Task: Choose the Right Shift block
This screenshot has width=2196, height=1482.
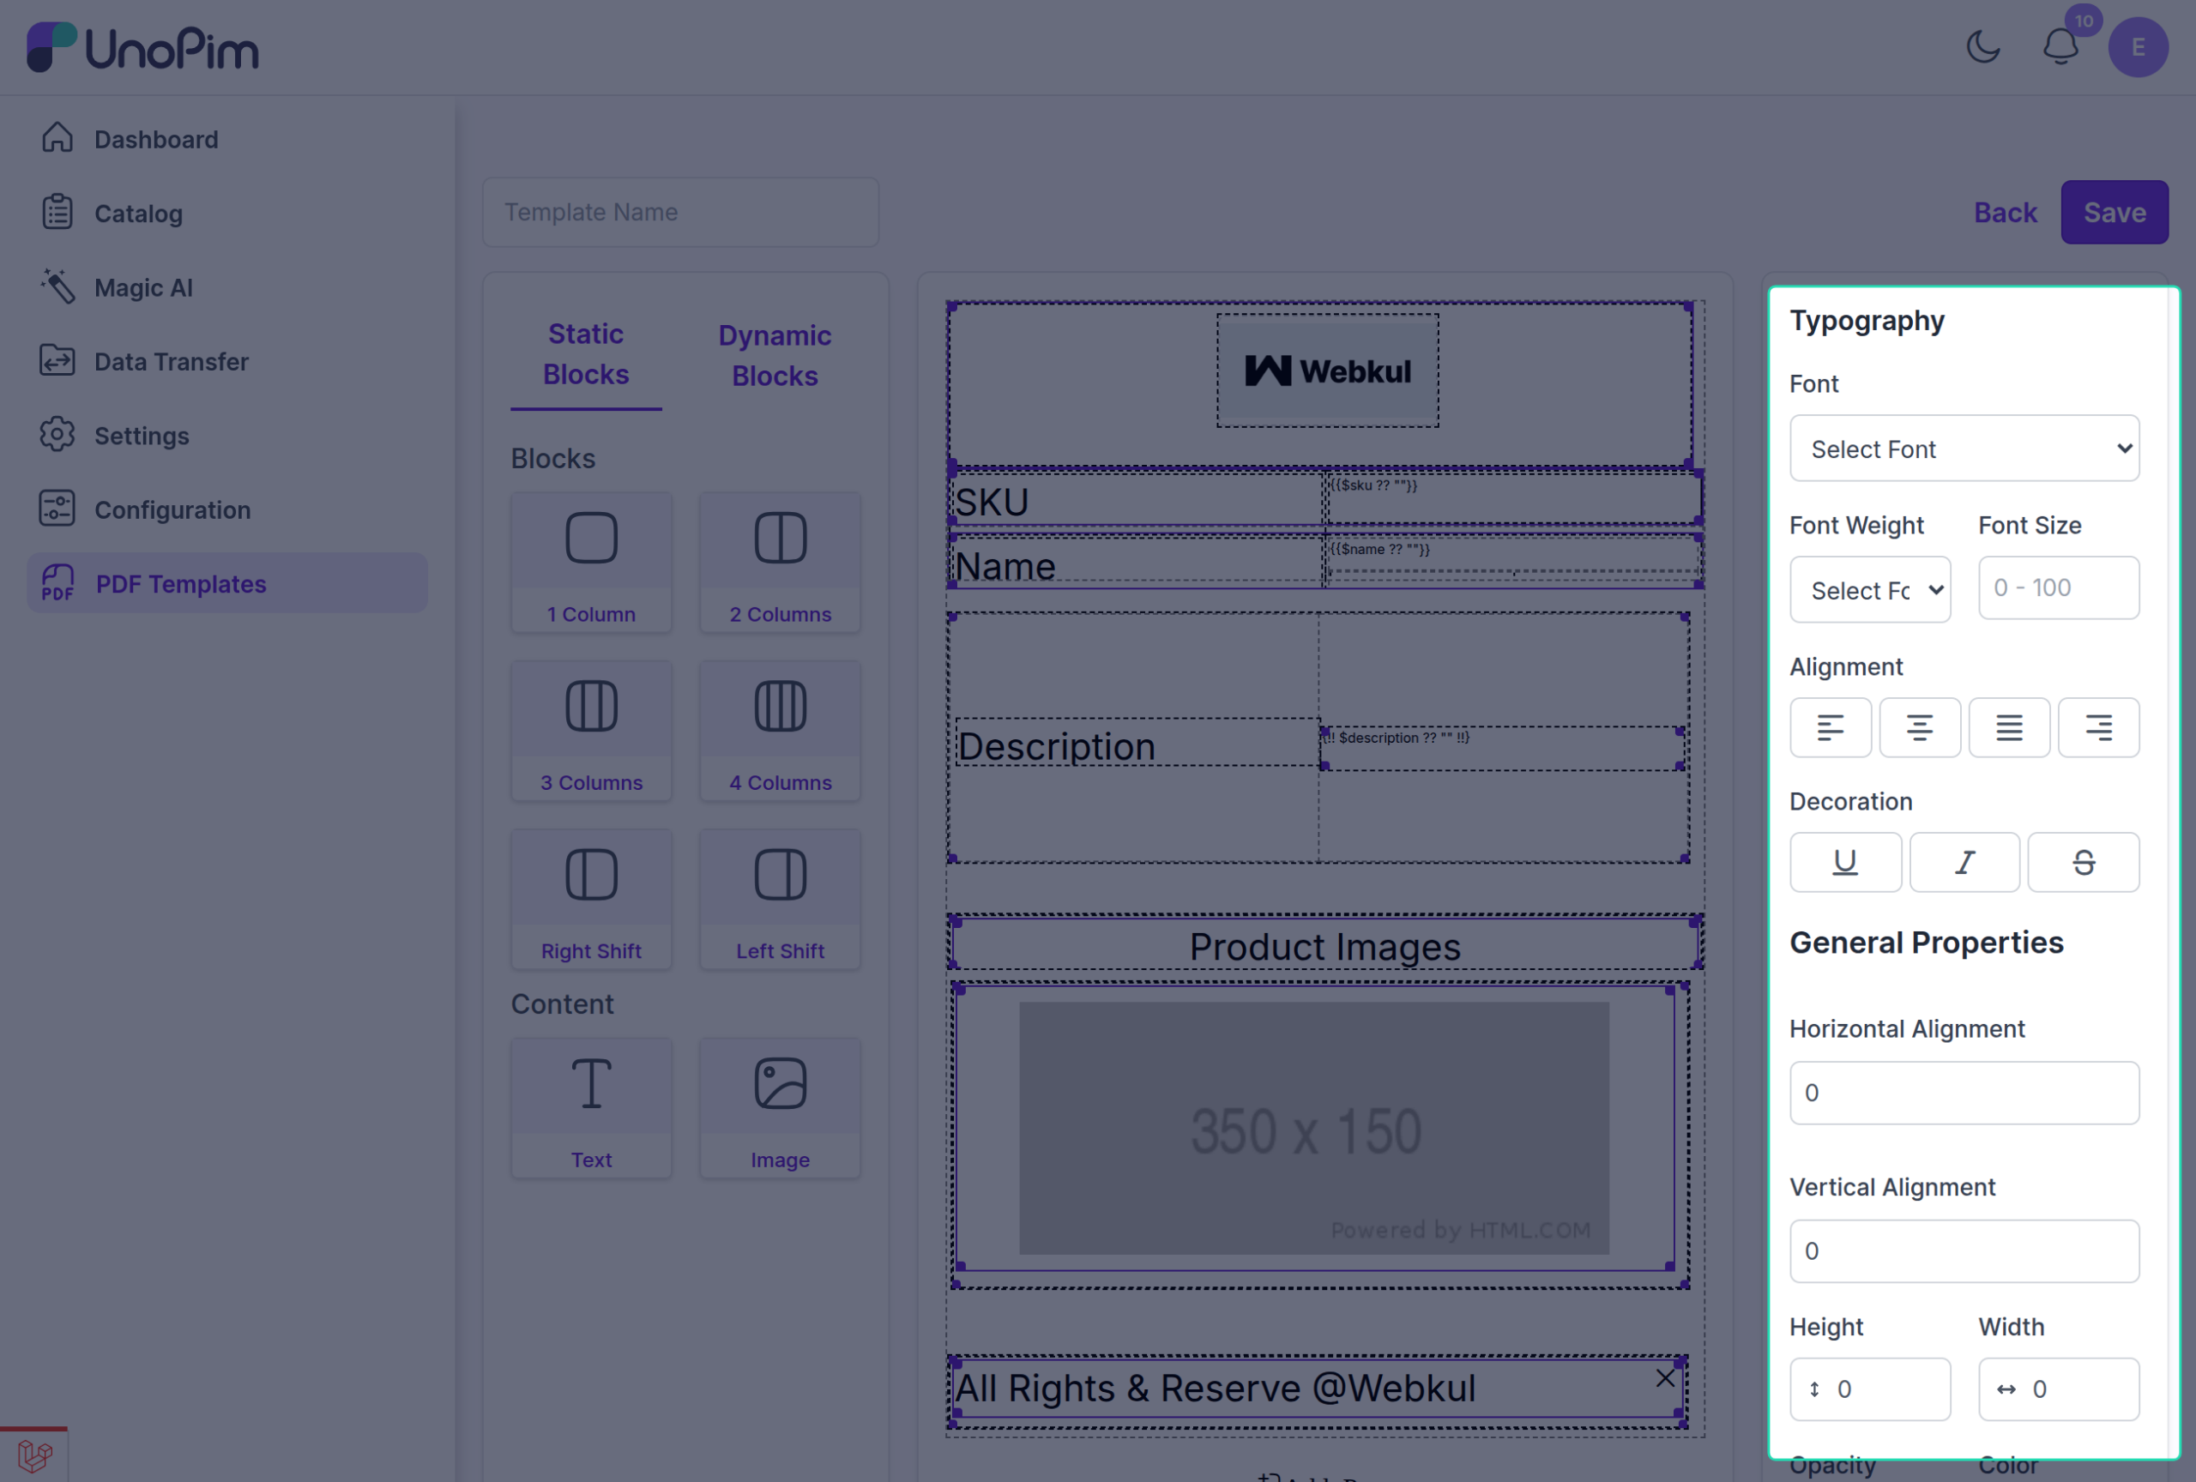Action: 592,901
